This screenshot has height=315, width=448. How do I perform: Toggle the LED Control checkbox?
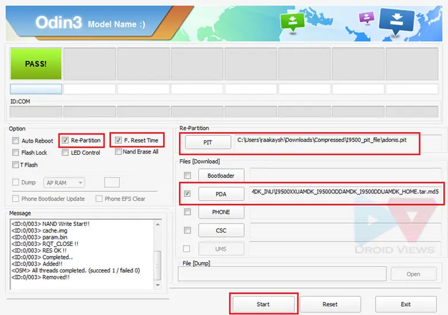[65, 152]
